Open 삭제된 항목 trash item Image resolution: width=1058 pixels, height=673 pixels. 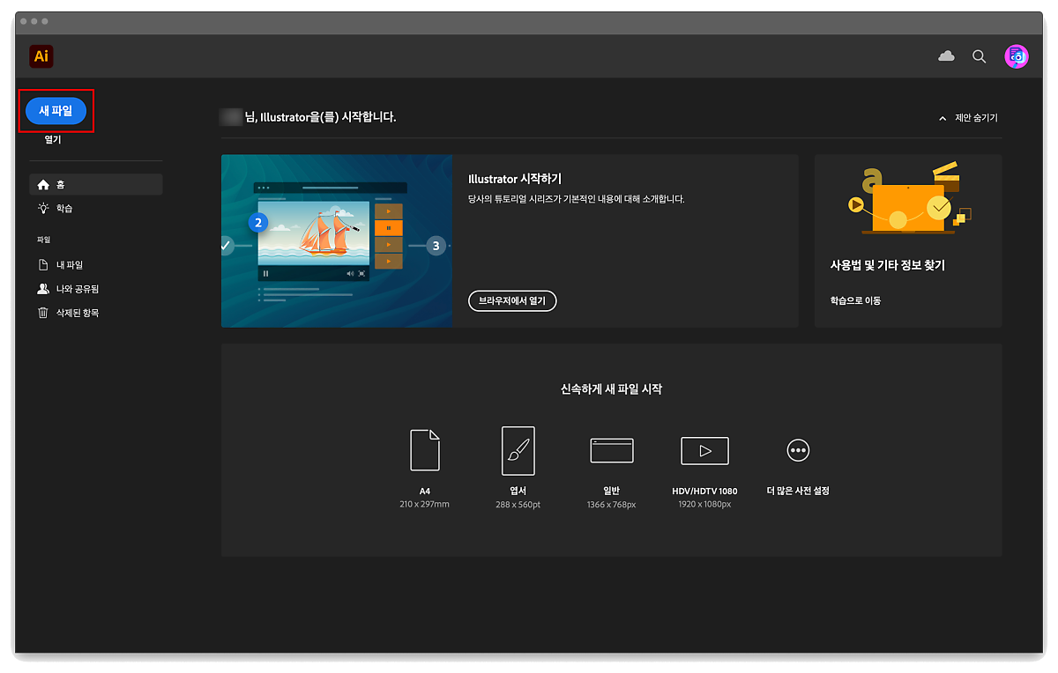pyautogui.click(x=78, y=313)
